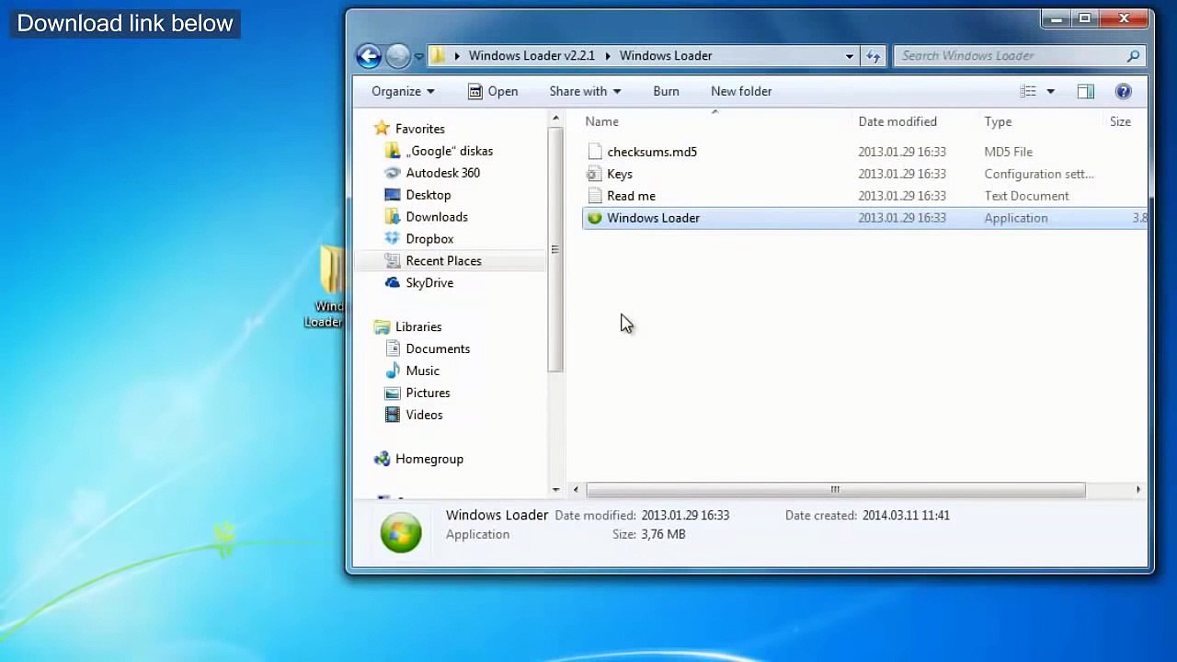Open recent pages dropdown beside Forward button

click(418, 56)
